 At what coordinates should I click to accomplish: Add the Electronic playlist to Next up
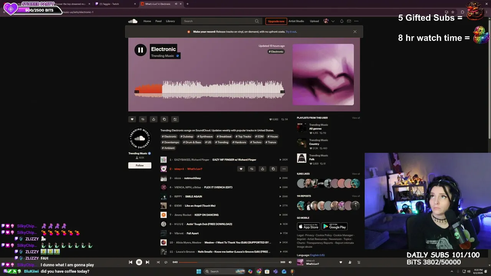pos(175,119)
